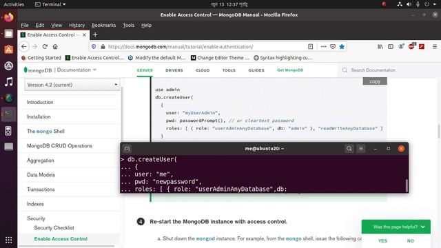Open the terminal hamburger menu

[361, 149]
